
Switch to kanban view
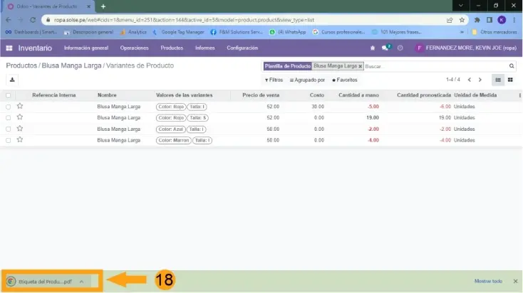(510, 80)
